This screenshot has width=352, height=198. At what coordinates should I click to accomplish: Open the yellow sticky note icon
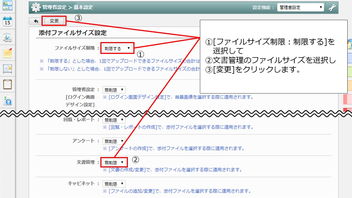[7, 53]
